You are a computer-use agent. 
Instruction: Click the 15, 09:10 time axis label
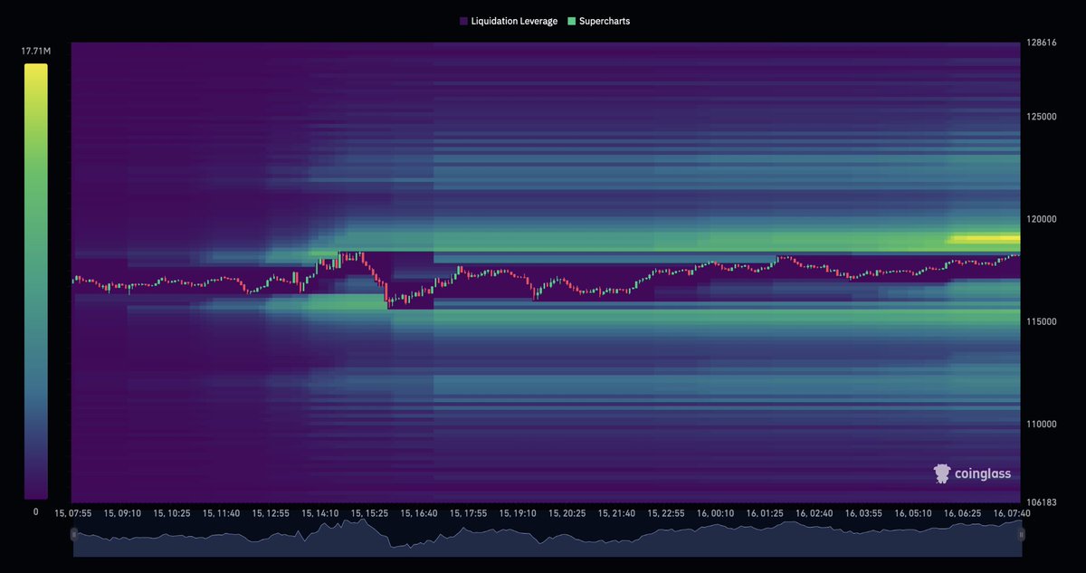[x=122, y=513]
